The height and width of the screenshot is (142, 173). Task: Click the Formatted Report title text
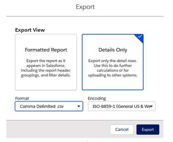pyautogui.click(x=46, y=50)
